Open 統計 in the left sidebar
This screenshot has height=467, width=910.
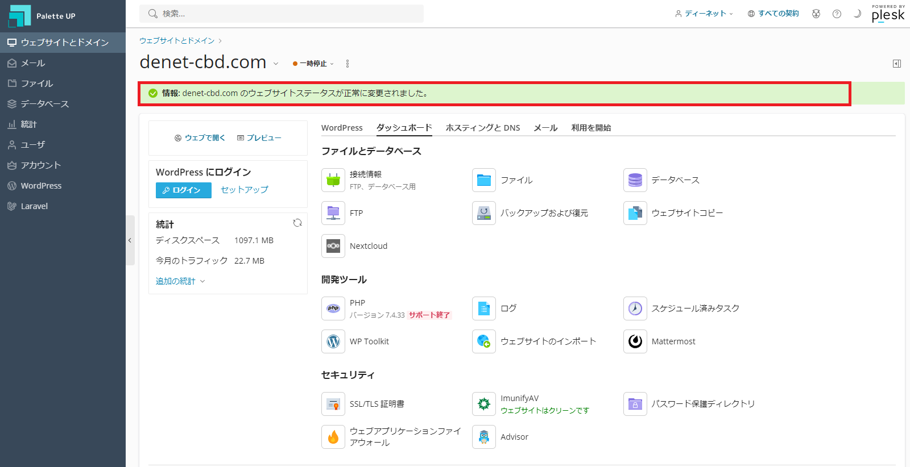(63, 124)
